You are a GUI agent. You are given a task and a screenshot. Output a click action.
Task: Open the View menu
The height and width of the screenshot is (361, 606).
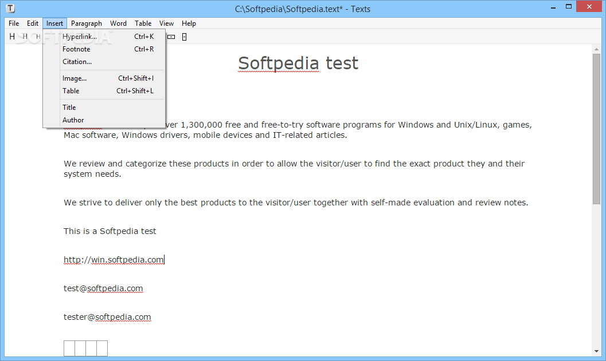tap(167, 23)
